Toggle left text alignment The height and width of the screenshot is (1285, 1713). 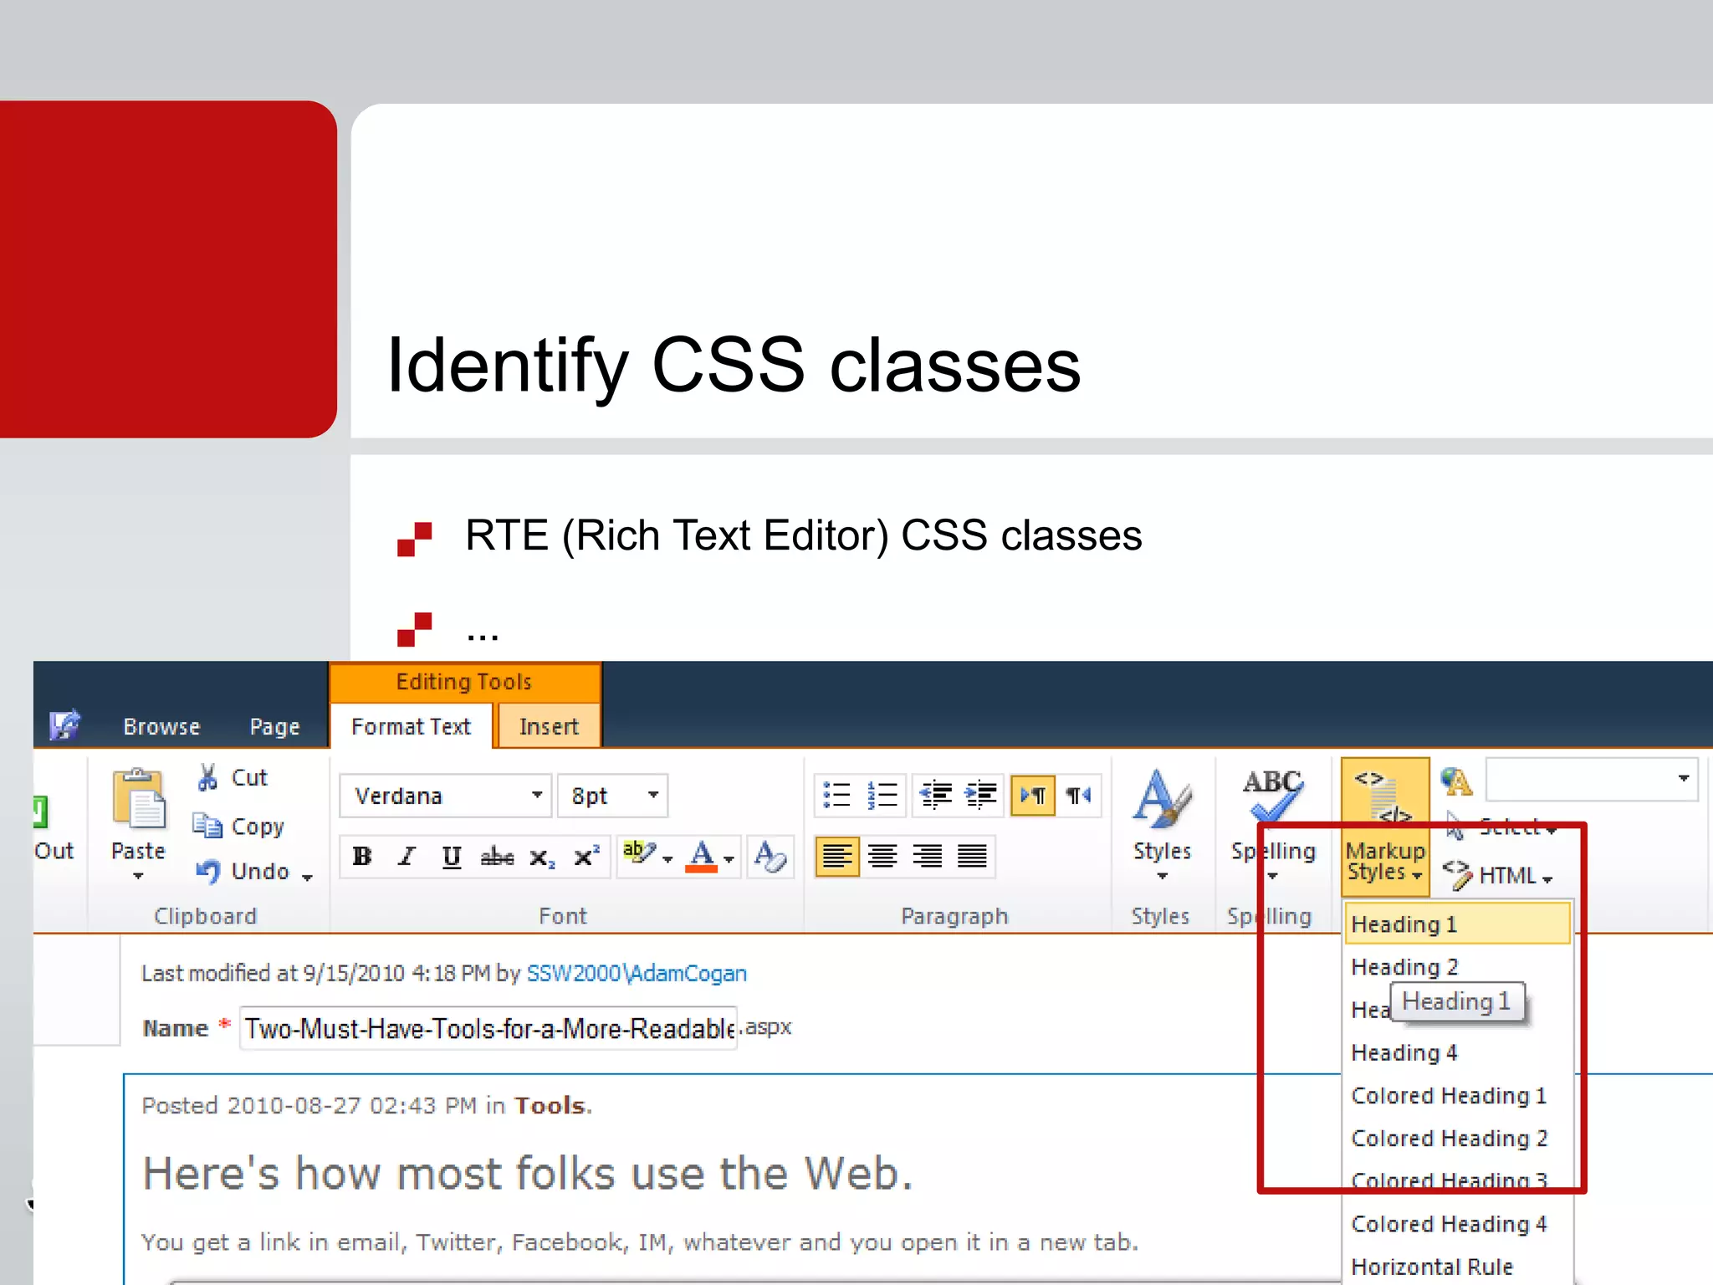click(837, 857)
